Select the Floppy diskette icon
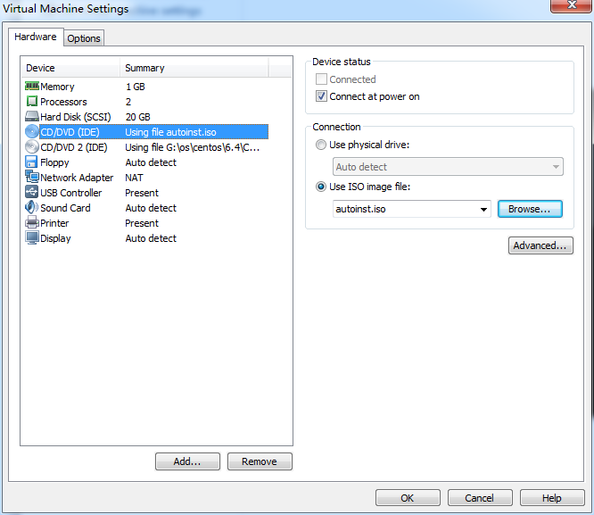 [31, 162]
